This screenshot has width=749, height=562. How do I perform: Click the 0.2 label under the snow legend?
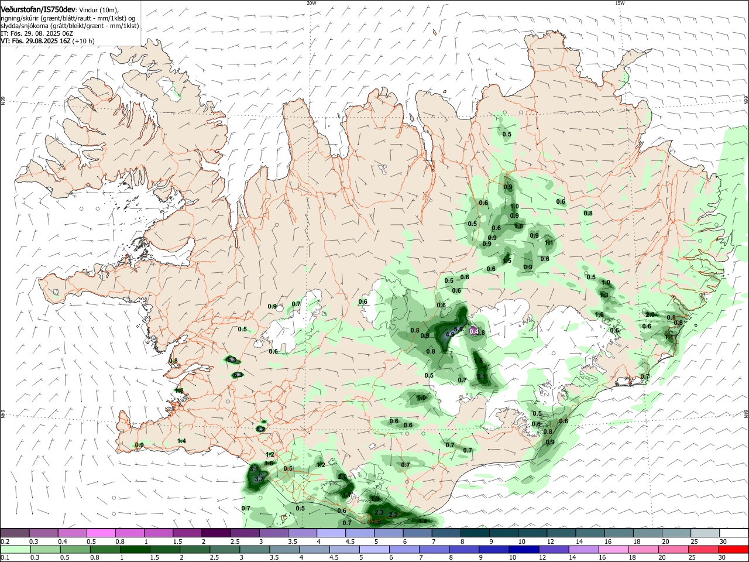pyautogui.click(x=5, y=542)
